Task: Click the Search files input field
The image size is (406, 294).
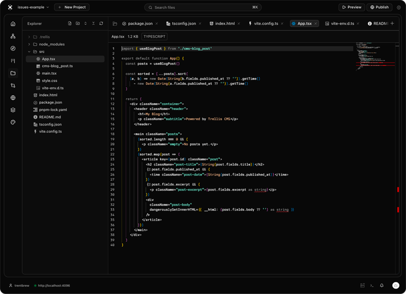Action: (203, 7)
